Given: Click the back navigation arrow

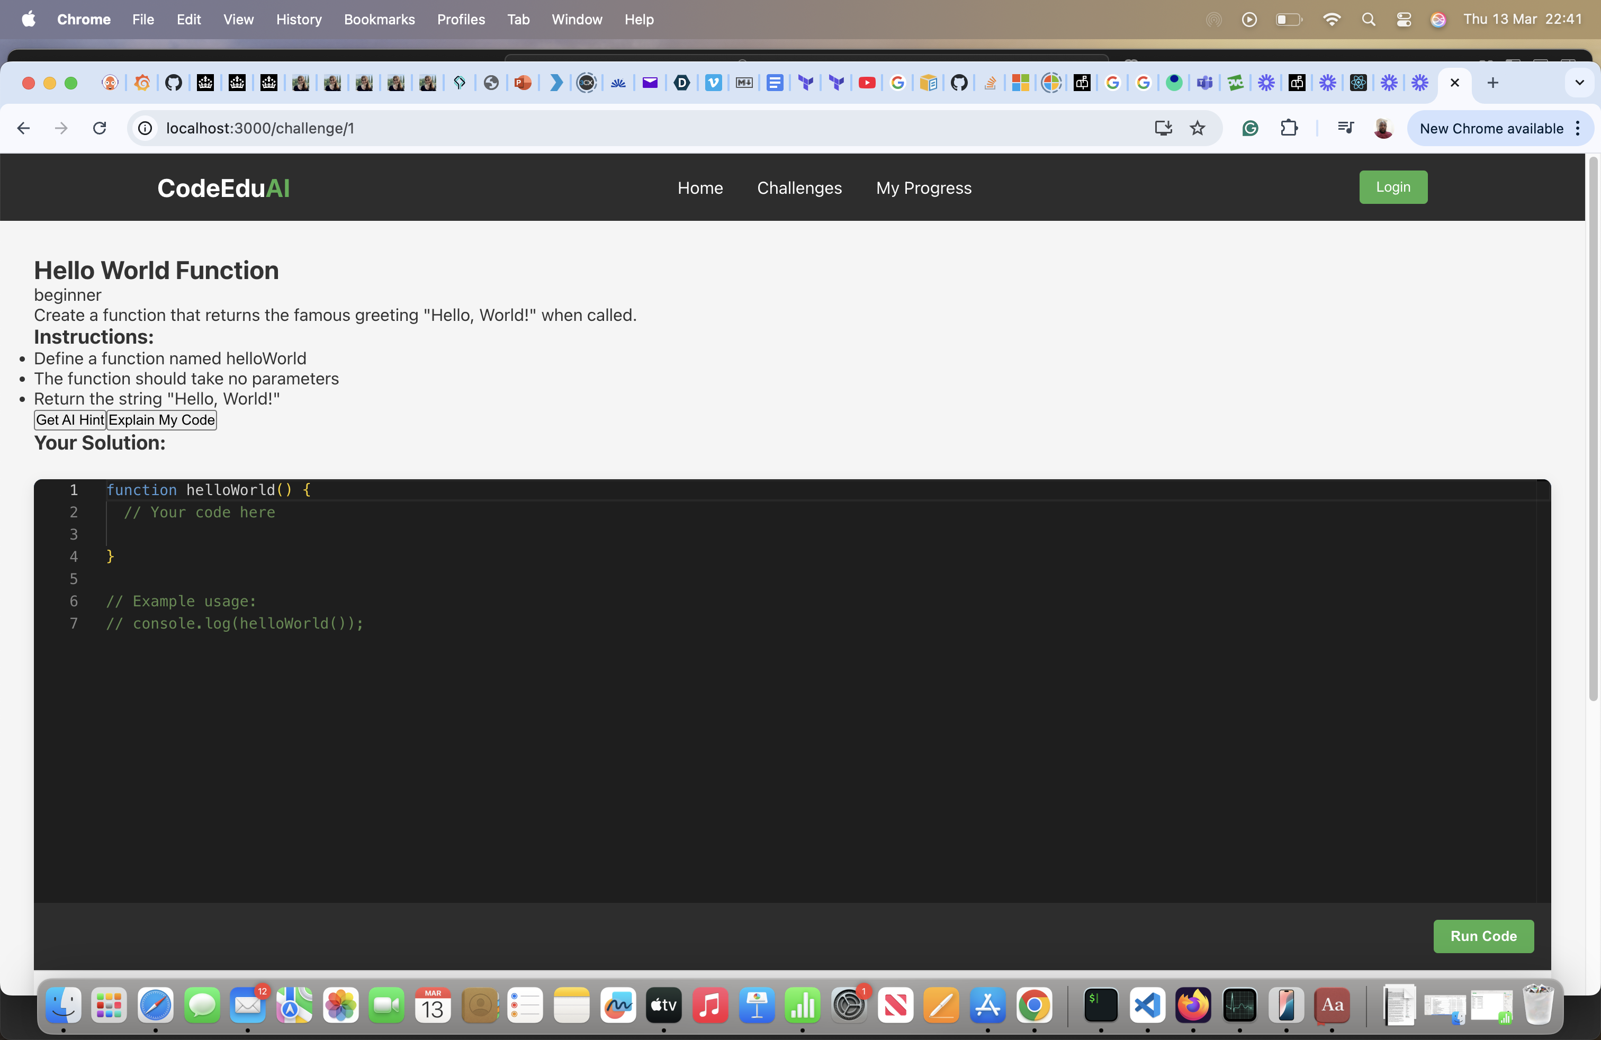Looking at the screenshot, I should point(23,128).
